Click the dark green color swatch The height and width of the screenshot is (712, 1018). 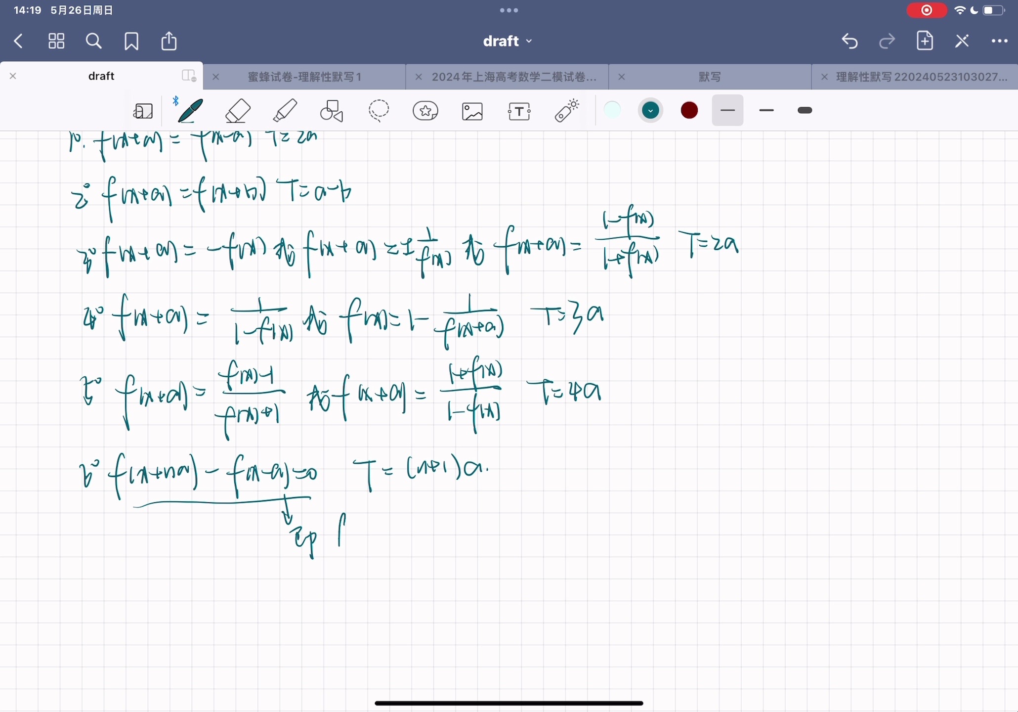click(x=650, y=111)
